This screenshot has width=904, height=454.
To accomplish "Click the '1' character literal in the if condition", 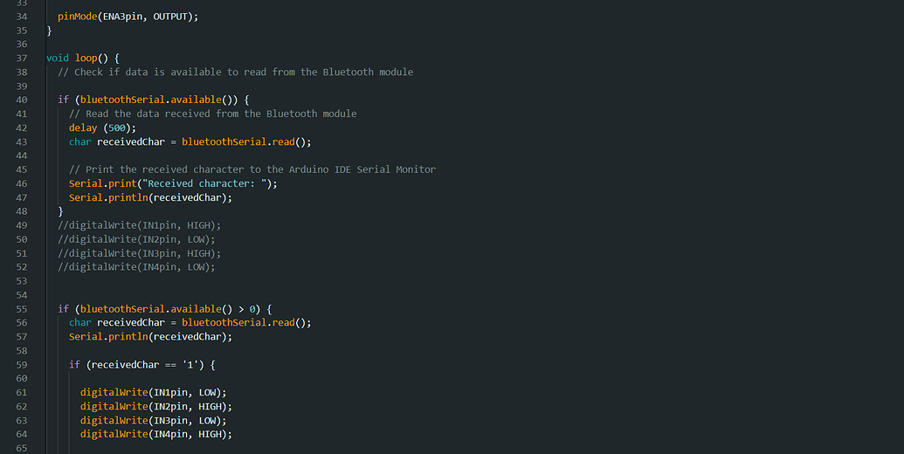I will (x=191, y=365).
